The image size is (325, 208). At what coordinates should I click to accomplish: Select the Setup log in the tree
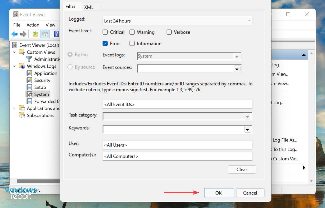coord(41,87)
